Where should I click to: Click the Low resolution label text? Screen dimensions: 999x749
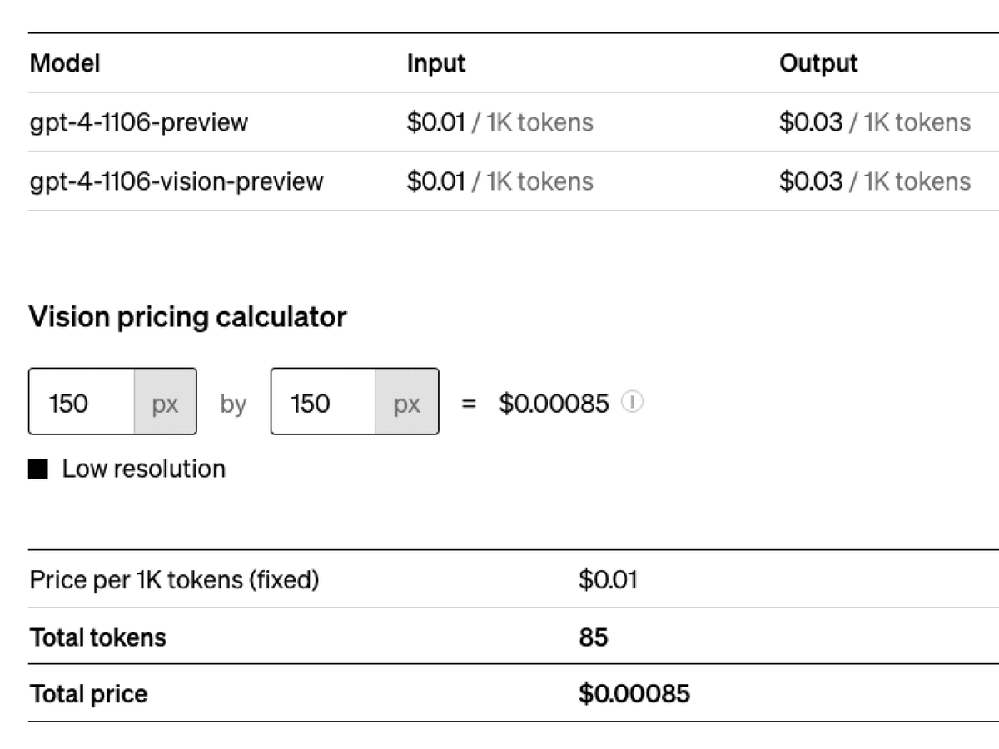tap(144, 469)
